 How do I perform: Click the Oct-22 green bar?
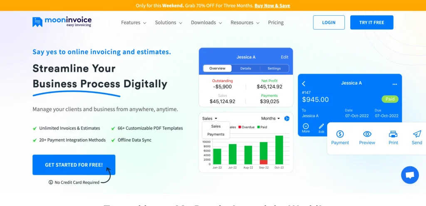click(x=279, y=150)
